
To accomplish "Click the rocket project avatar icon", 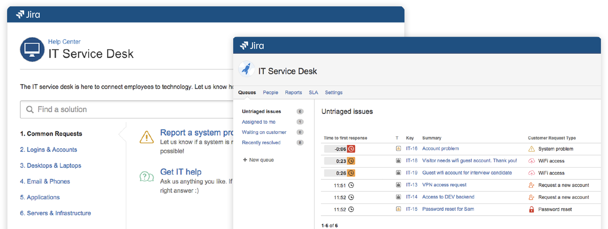I will (246, 69).
